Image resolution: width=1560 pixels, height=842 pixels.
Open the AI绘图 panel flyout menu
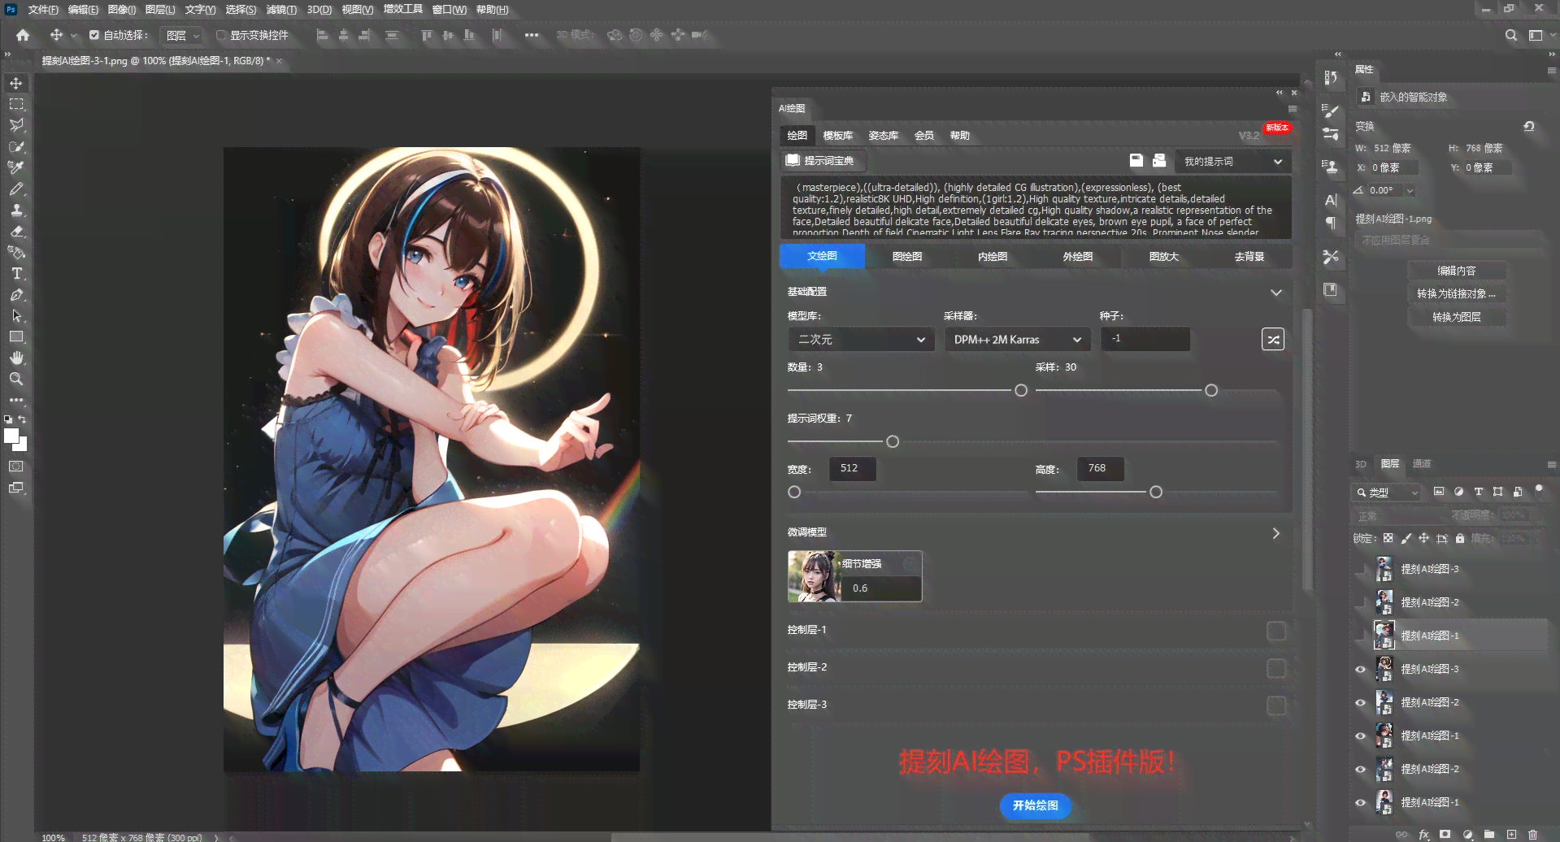(1292, 108)
